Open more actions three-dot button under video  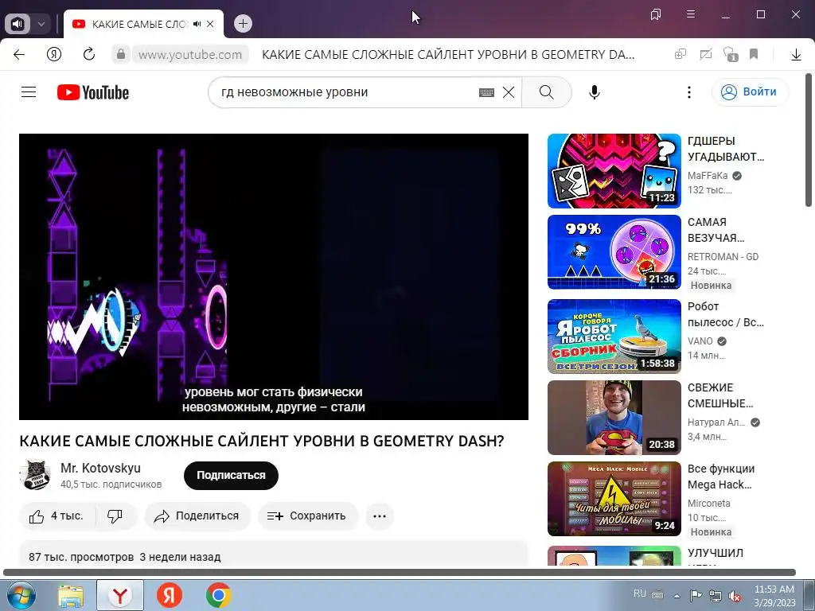(x=380, y=516)
